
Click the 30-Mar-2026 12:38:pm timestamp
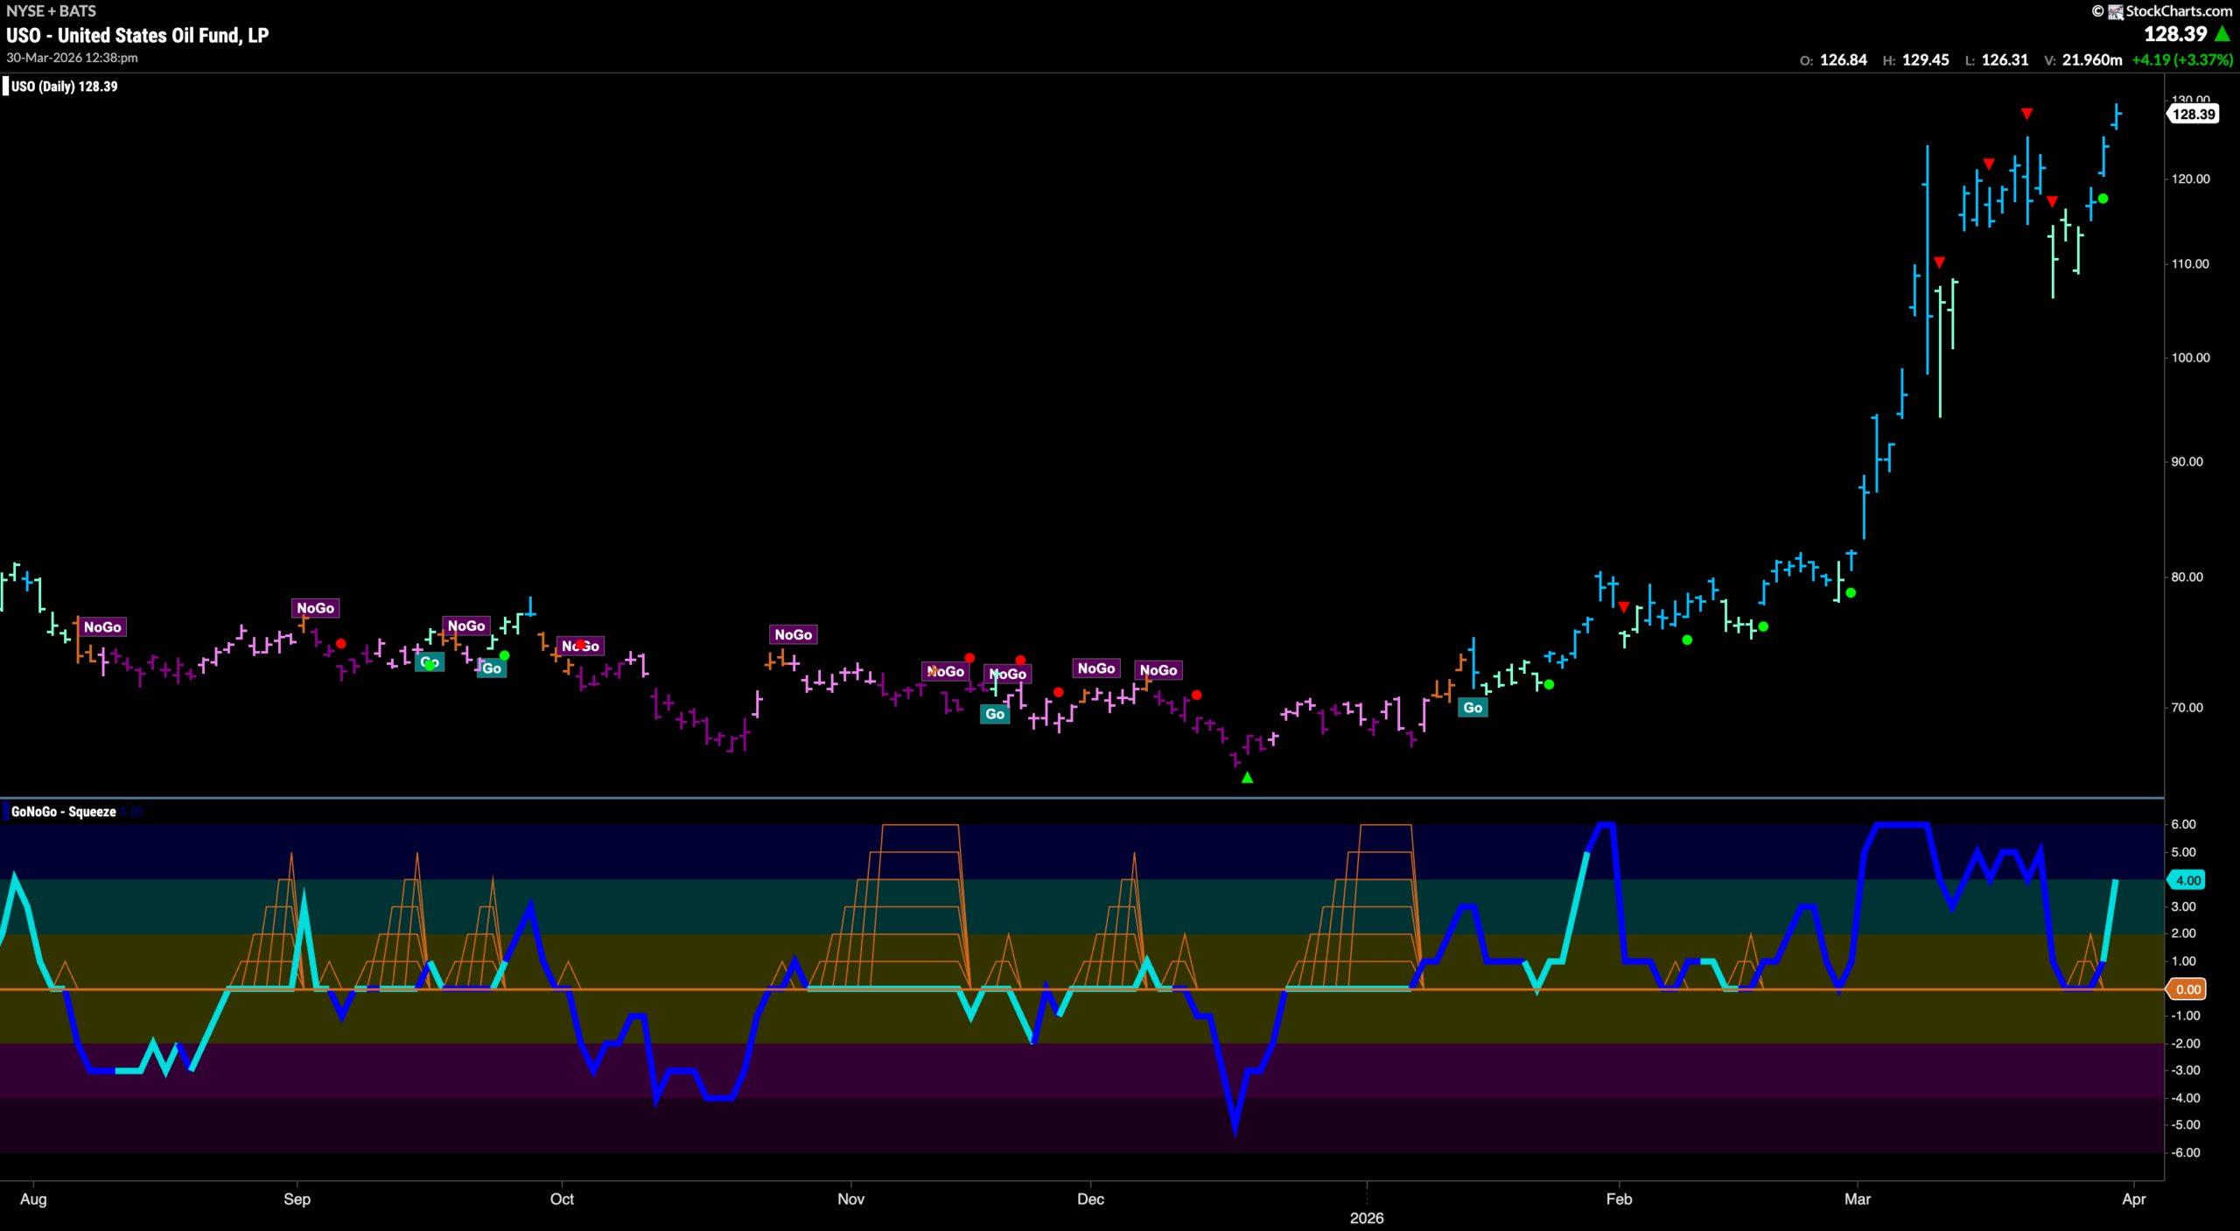coord(72,58)
